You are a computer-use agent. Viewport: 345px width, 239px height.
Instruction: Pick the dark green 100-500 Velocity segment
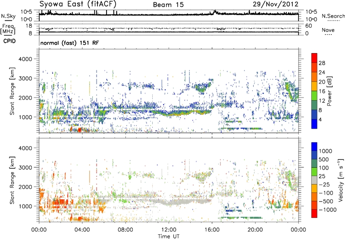click(x=314, y=164)
